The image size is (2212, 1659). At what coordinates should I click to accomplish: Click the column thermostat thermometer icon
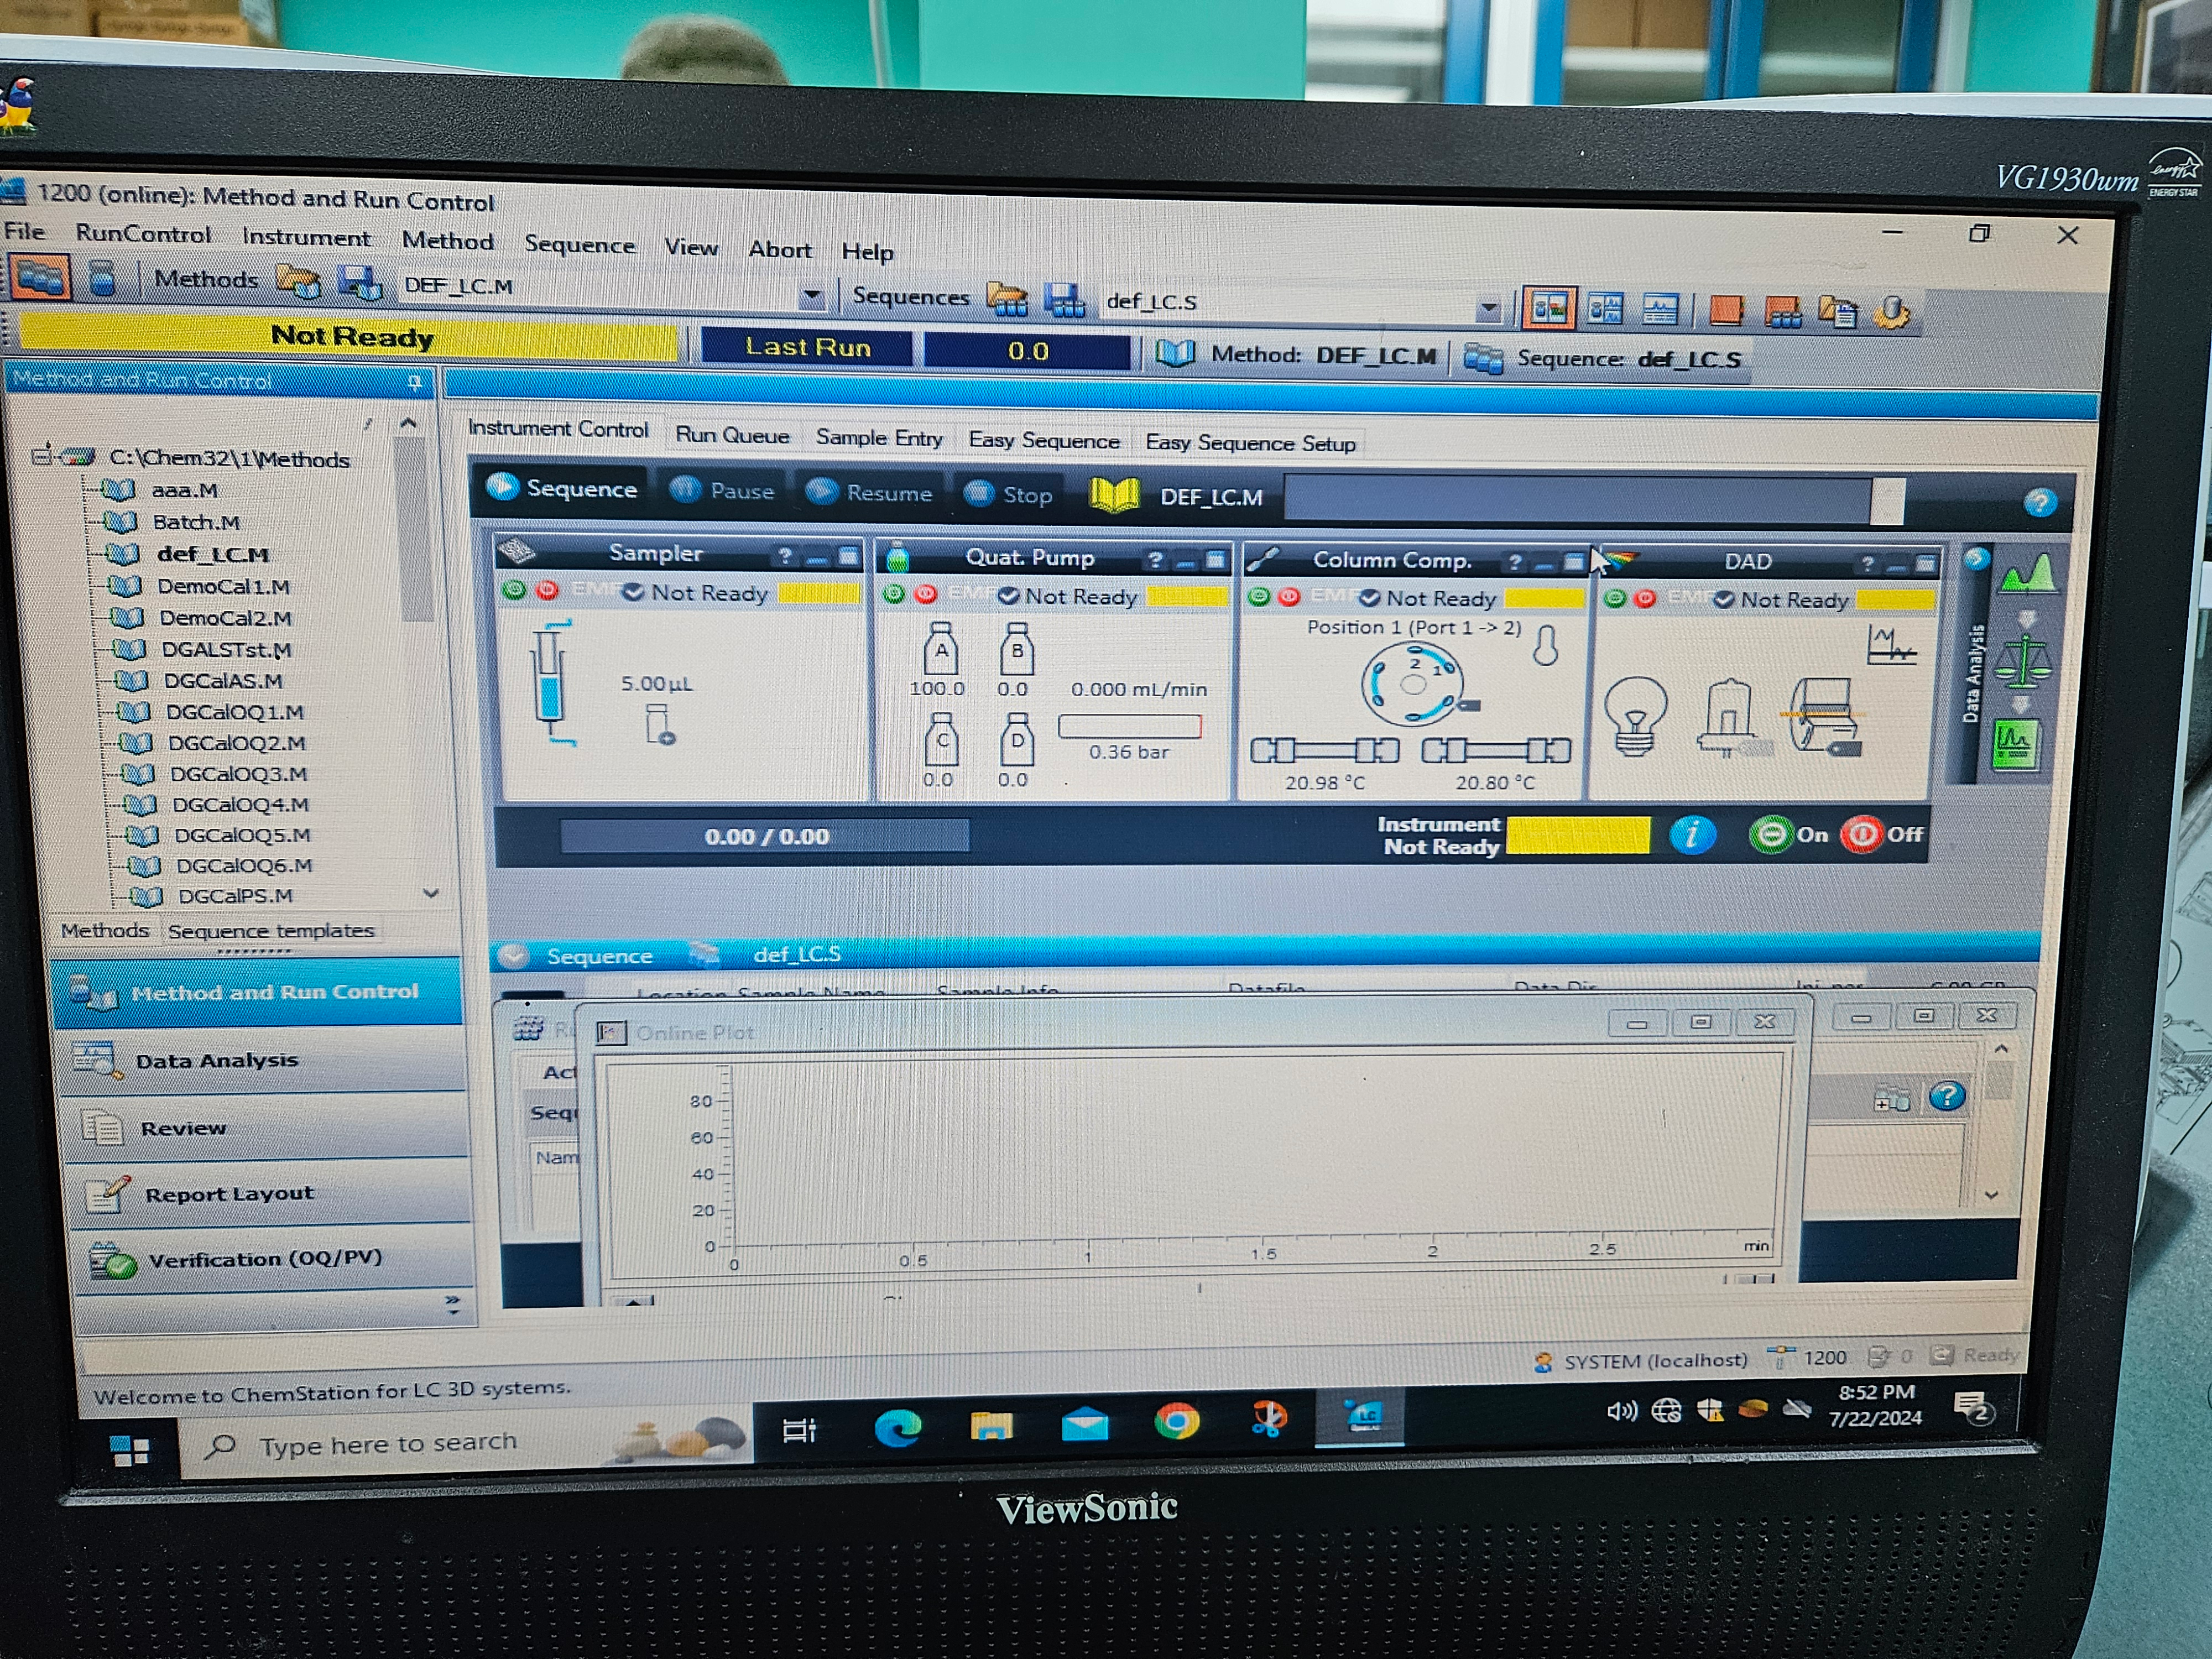coord(1546,646)
